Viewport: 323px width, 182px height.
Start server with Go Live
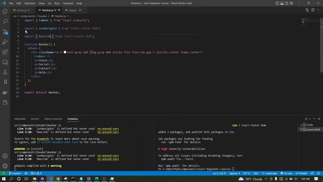(x=286, y=173)
